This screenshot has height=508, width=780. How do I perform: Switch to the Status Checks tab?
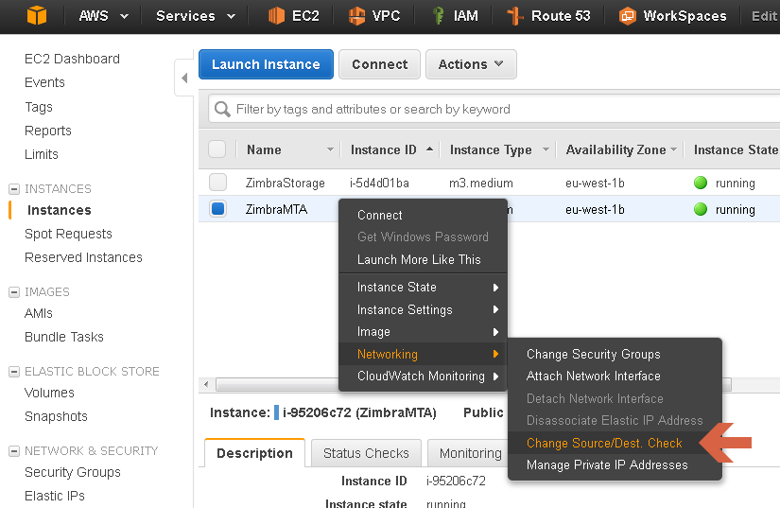point(366,453)
